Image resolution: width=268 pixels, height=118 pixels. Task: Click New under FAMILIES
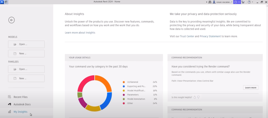[26, 78]
